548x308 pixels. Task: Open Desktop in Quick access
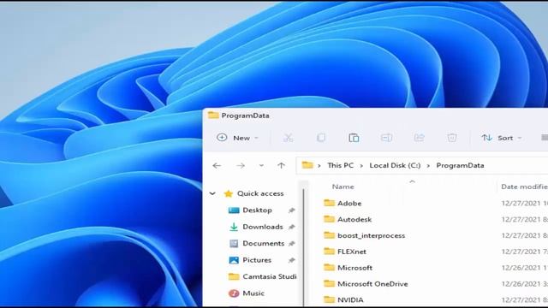point(257,210)
